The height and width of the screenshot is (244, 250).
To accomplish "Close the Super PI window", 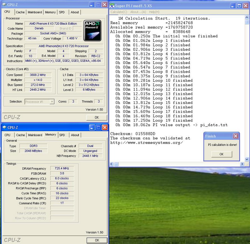I will pyautogui.click(x=246, y=6).
